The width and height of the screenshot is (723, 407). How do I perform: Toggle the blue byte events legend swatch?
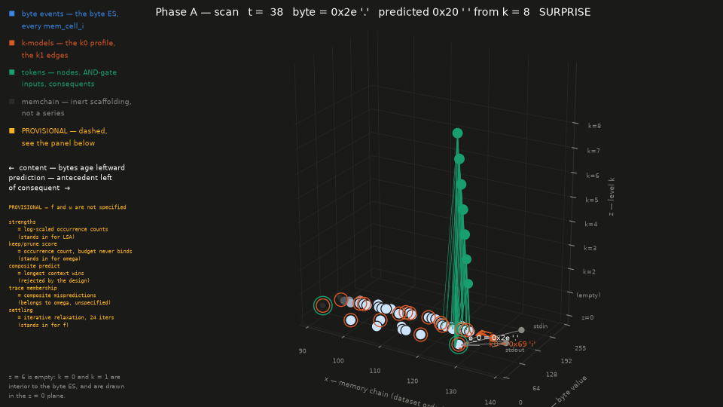[12, 14]
